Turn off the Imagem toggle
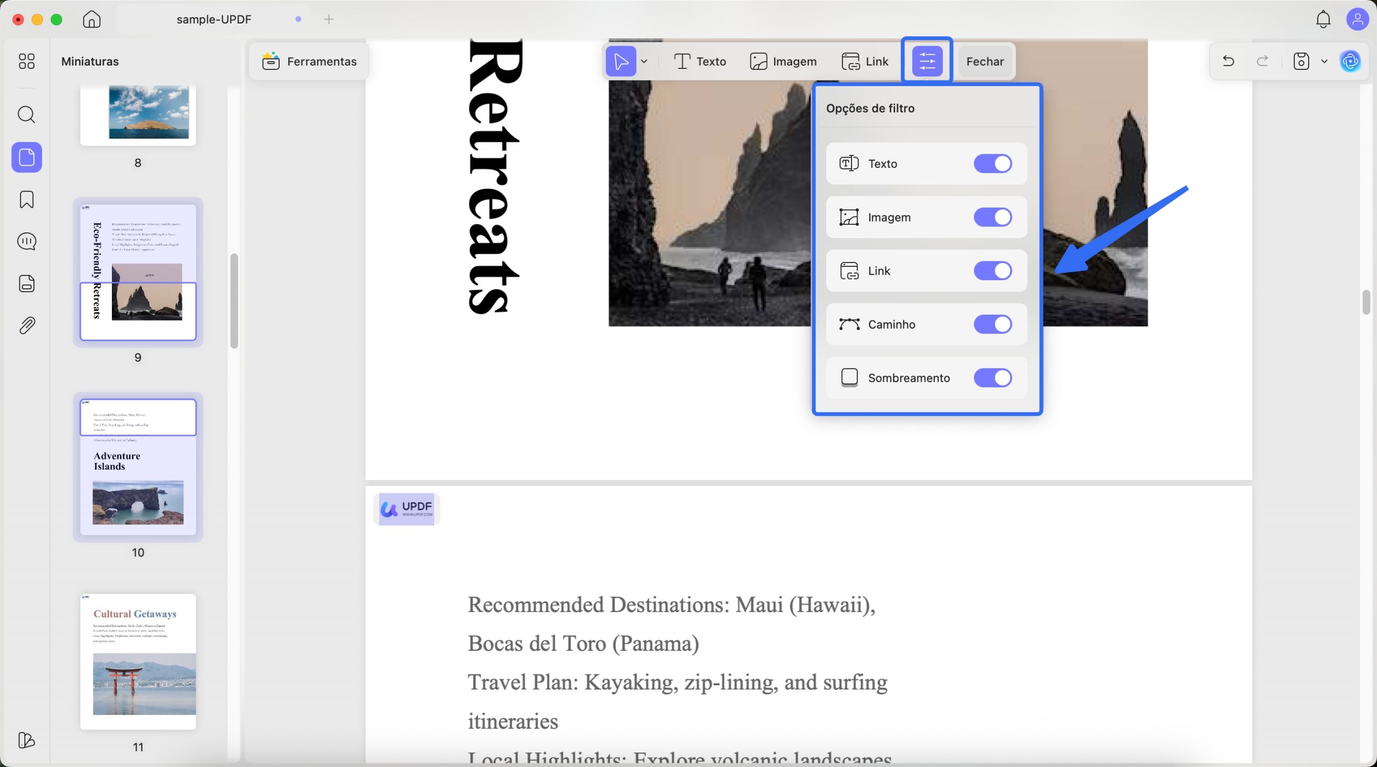Image resolution: width=1377 pixels, height=767 pixels. tap(992, 217)
